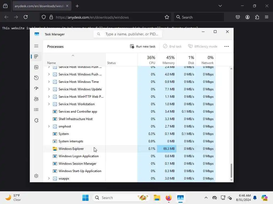Switch to Firefox on the taskbar

pyautogui.click(x=168, y=198)
